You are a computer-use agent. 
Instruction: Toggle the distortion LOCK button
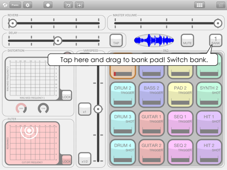pyautogui.click(x=67, y=95)
